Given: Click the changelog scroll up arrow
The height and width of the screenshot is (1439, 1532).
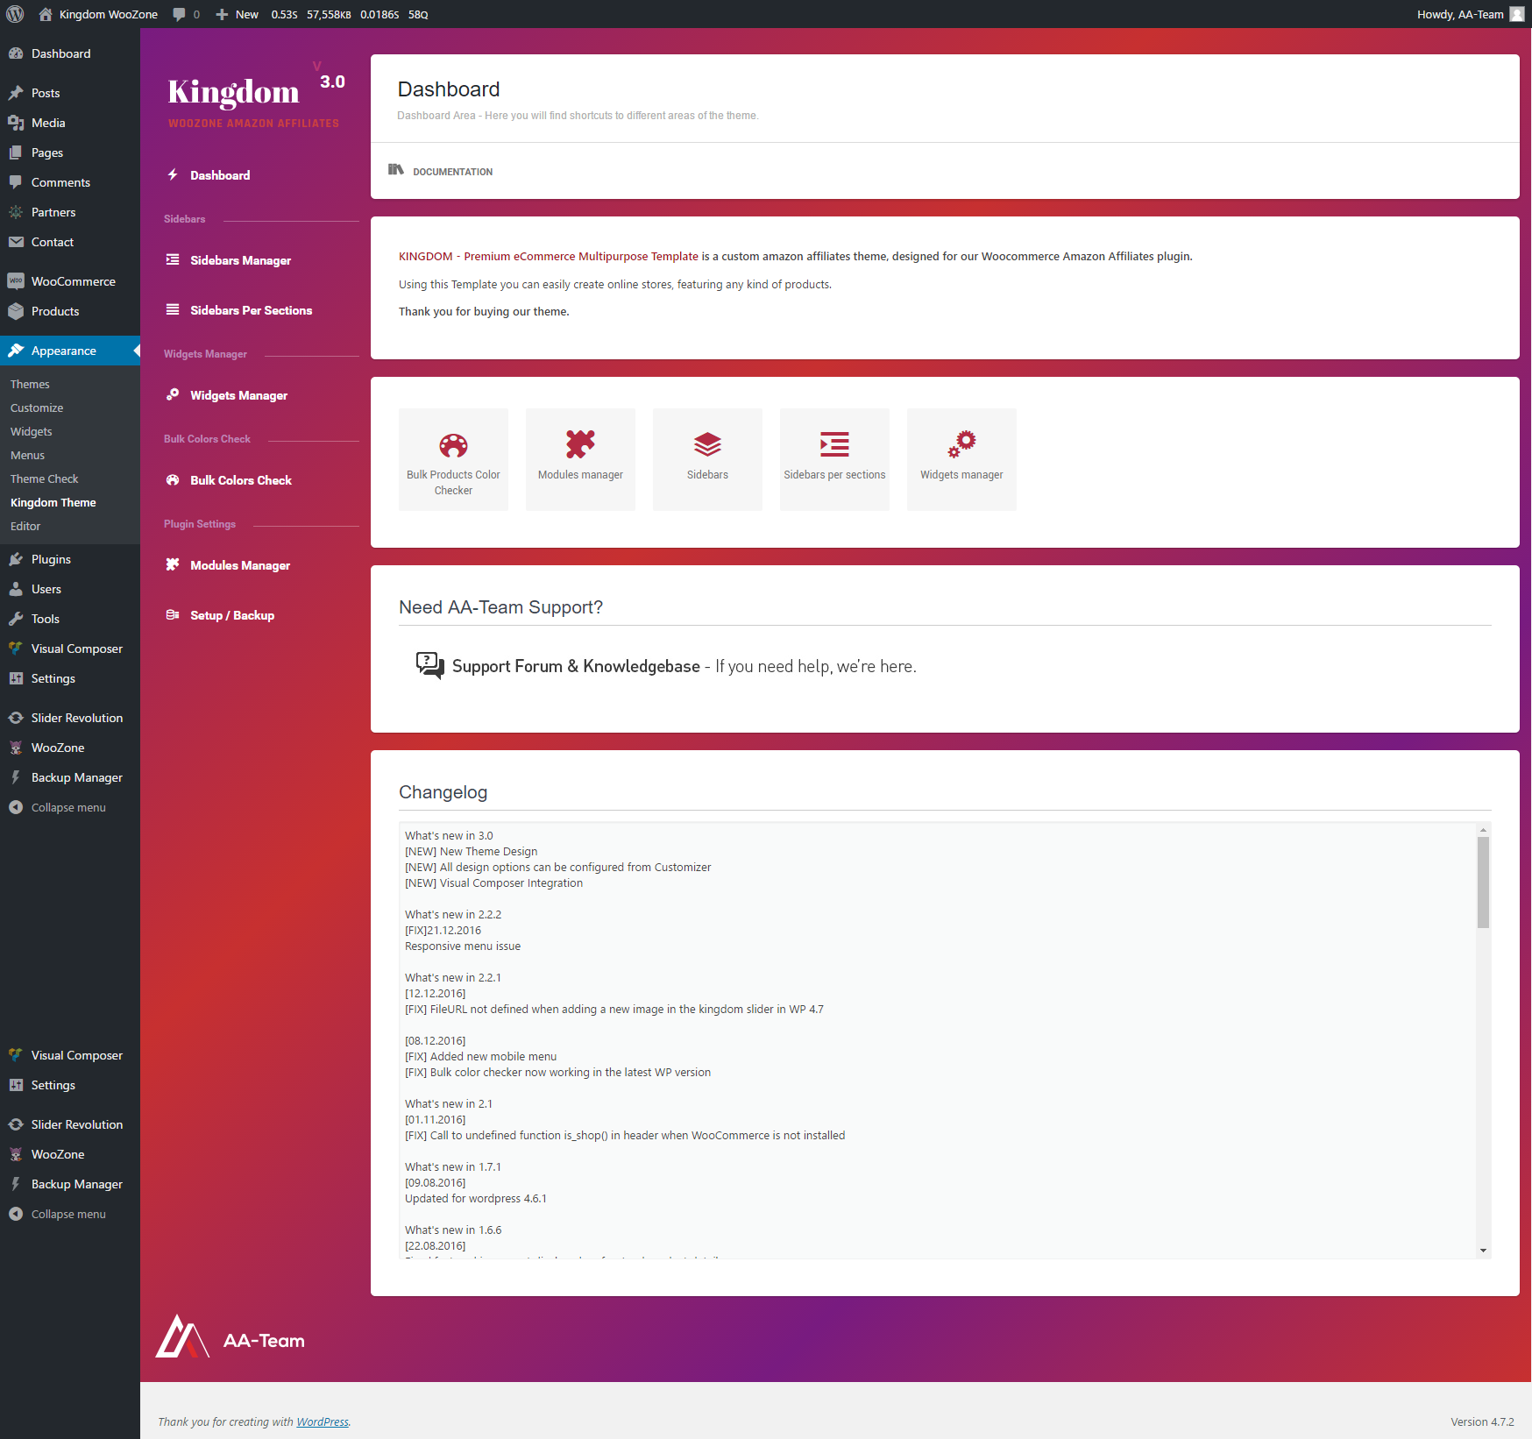Looking at the screenshot, I should pyautogui.click(x=1483, y=829).
